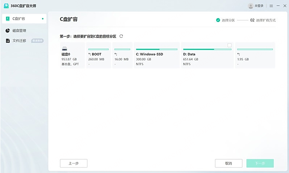Viewport: 289px width, 173px height.
Task: Click the C盘扩容 sidebar icon
Action: pyautogui.click(x=8, y=18)
